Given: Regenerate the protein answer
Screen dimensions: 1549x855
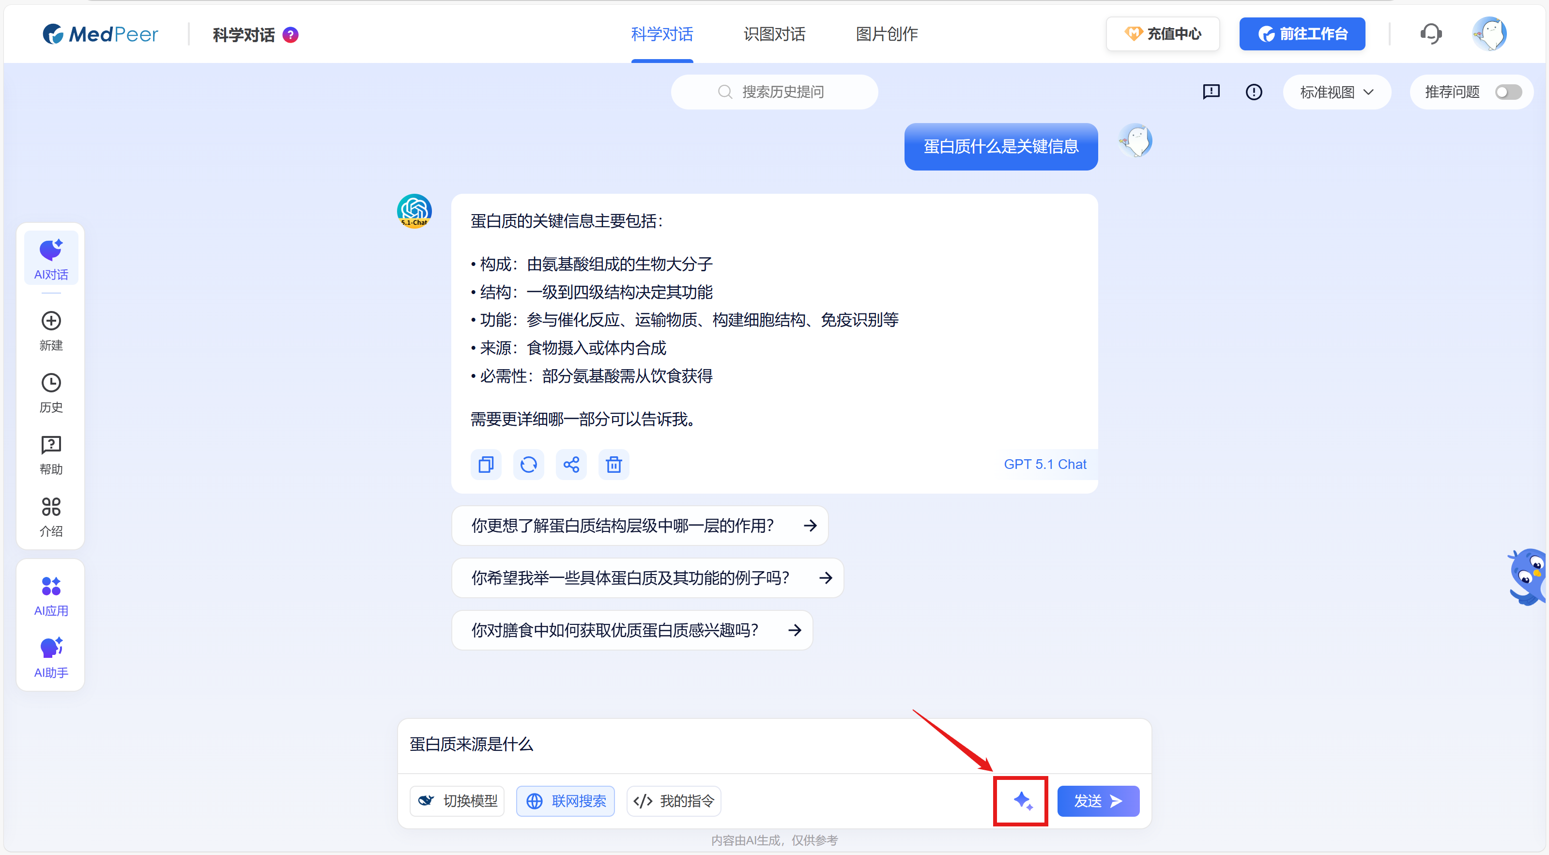Looking at the screenshot, I should (x=528, y=464).
